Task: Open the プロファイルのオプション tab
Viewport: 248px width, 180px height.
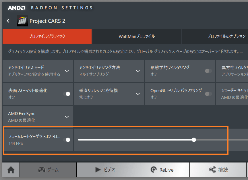Action: click(x=215, y=36)
